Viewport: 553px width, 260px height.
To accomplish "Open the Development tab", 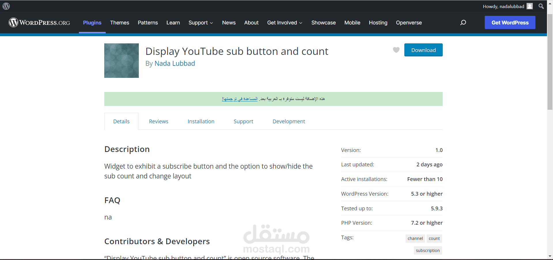I will [x=289, y=121].
